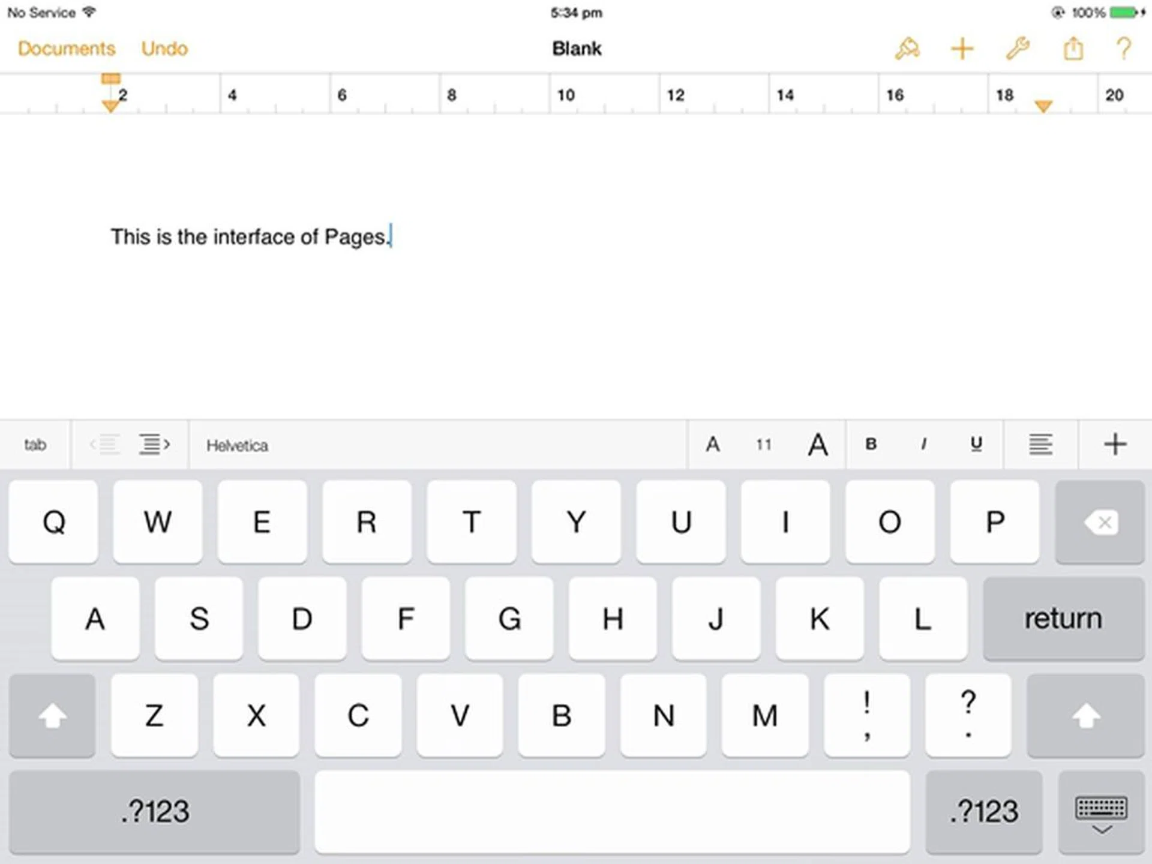
Task: Open Help with the question mark icon
Action: 1125,49
